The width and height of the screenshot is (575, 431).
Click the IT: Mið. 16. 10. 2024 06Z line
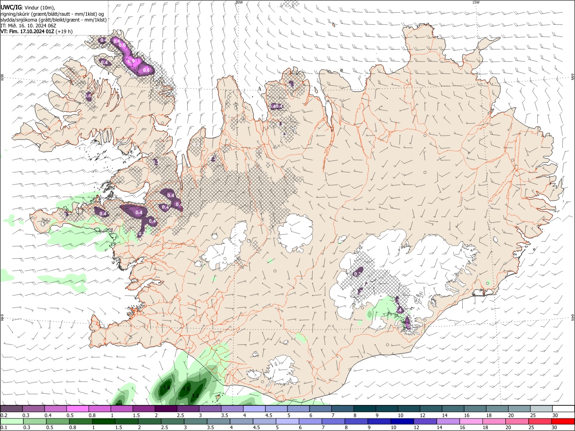[28, 26]
